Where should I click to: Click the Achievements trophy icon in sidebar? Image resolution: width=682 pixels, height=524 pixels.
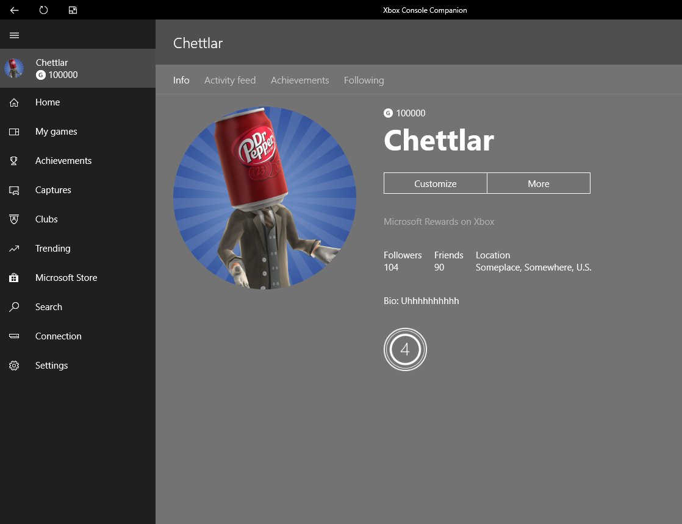click(14, 161)
